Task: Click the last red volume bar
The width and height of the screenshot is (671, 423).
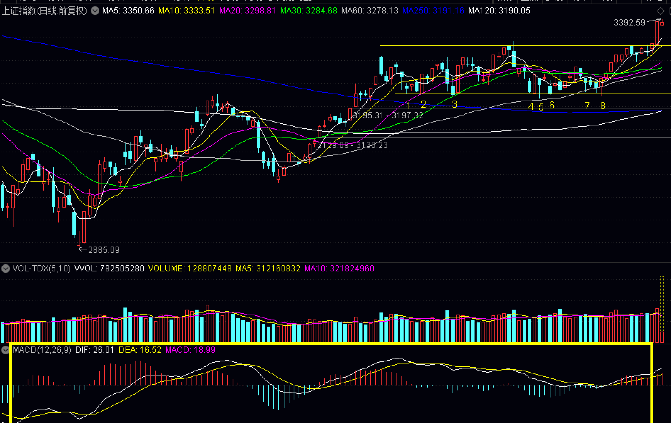Action: pyautogui.click(x=662, y=337)
